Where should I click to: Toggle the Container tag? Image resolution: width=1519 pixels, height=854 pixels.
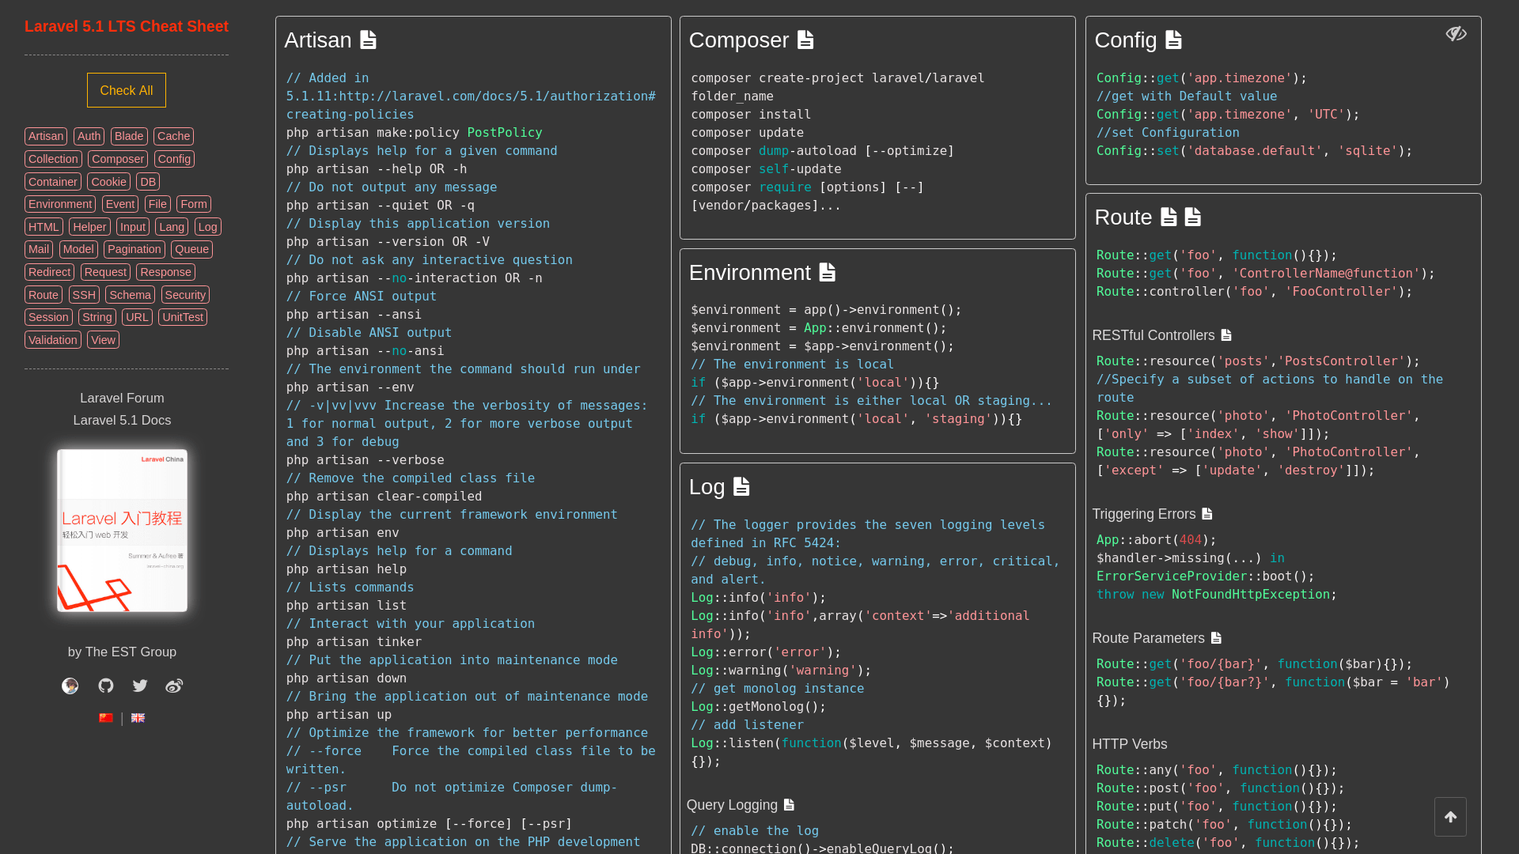click(53, 182)
